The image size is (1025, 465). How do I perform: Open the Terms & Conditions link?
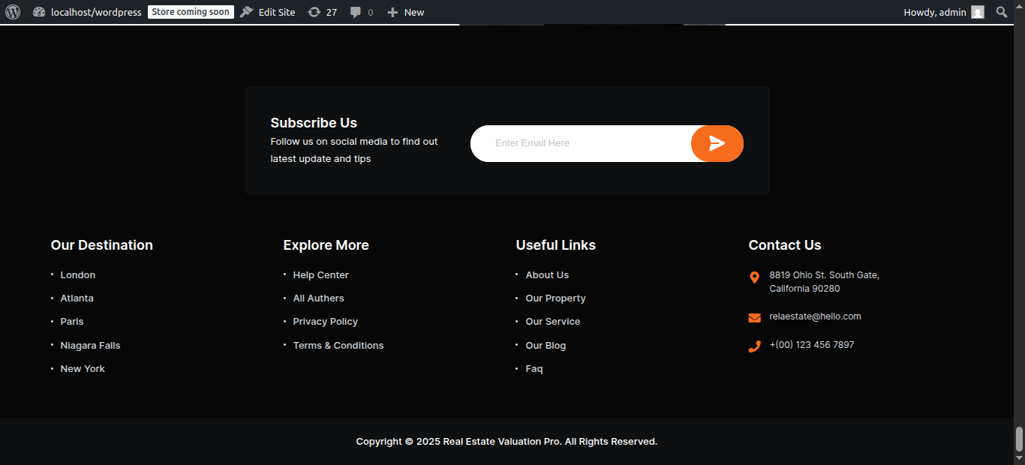point(338,346)
